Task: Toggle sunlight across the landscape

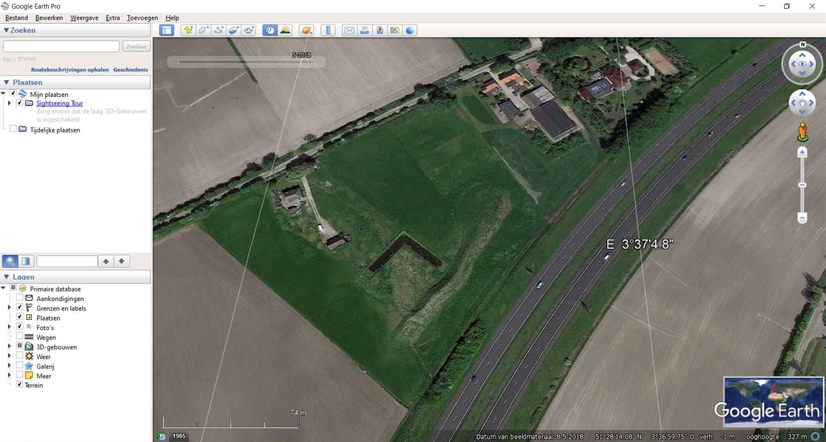Action: 285,30
